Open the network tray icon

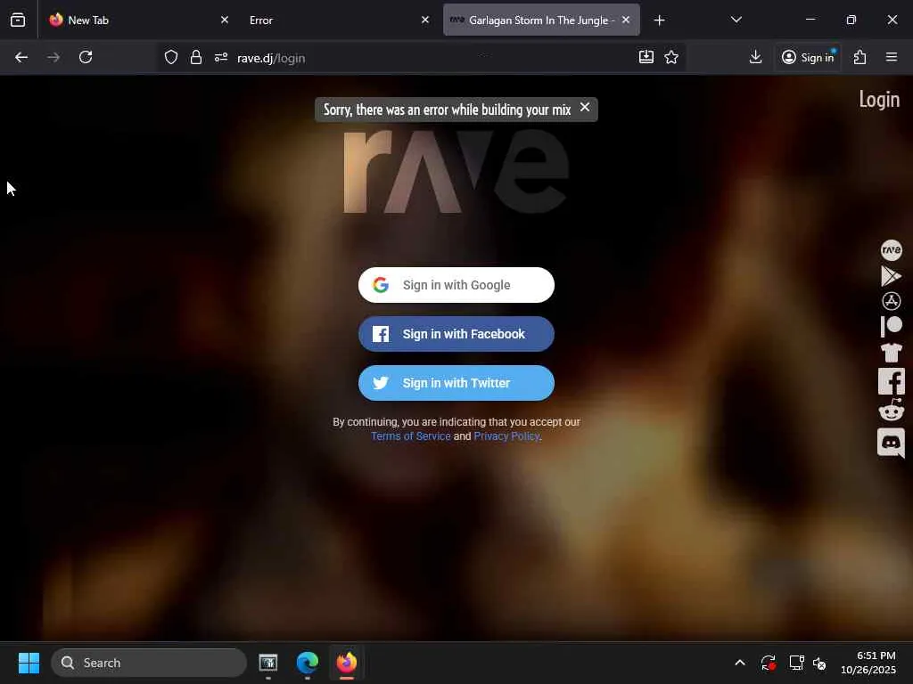[x=796, y=663]
